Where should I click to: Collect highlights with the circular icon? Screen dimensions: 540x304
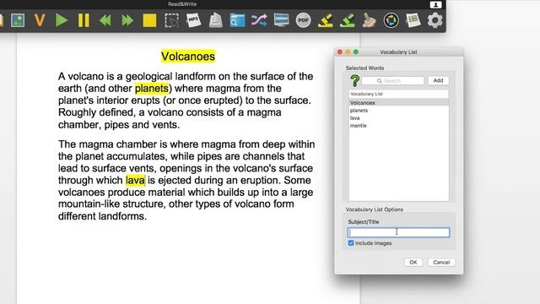[391, 20]
